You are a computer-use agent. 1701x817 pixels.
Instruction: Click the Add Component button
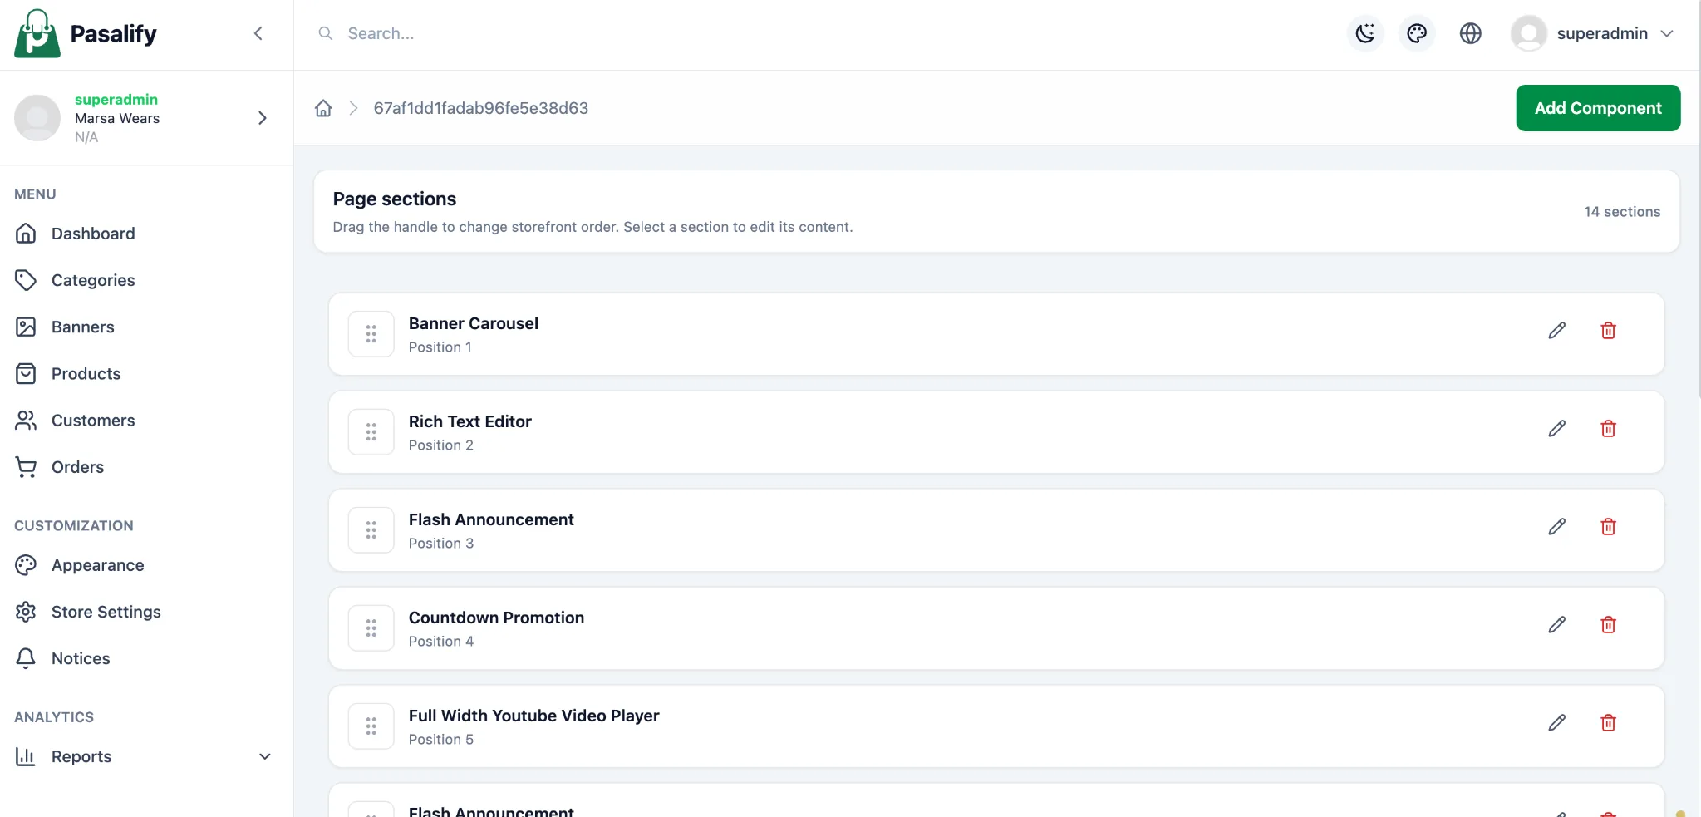pos(1598,108)
